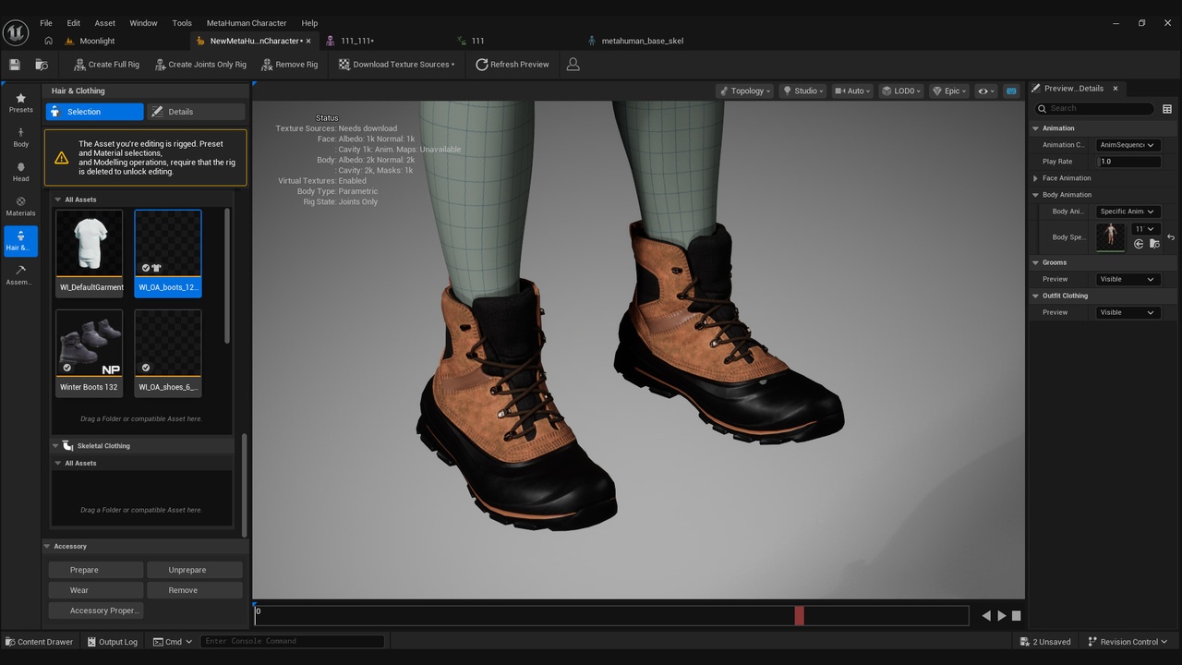
Task: Open the Asset menu
Action: point(105,23)
